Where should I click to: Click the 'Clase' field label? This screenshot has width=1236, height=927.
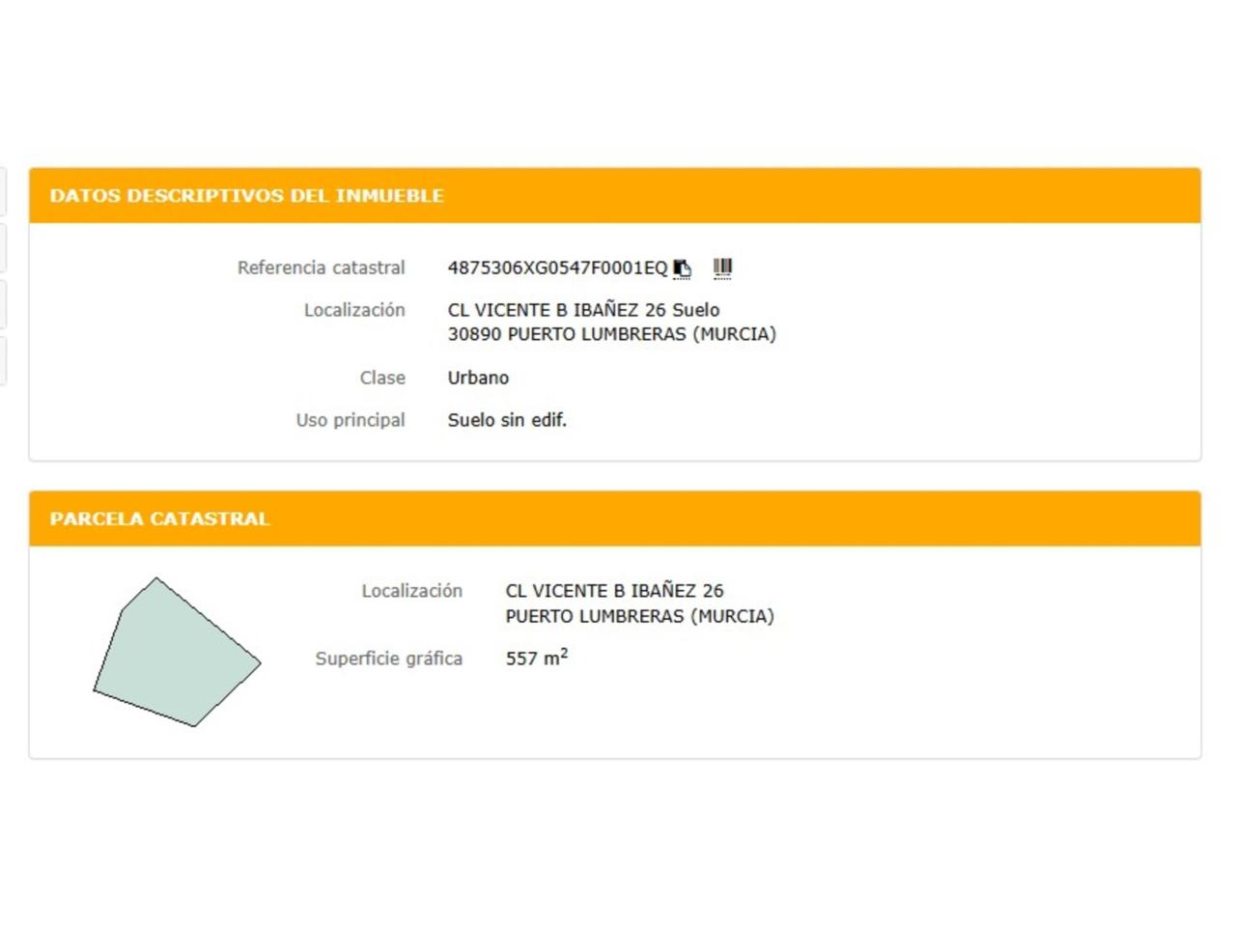[382, 378]
